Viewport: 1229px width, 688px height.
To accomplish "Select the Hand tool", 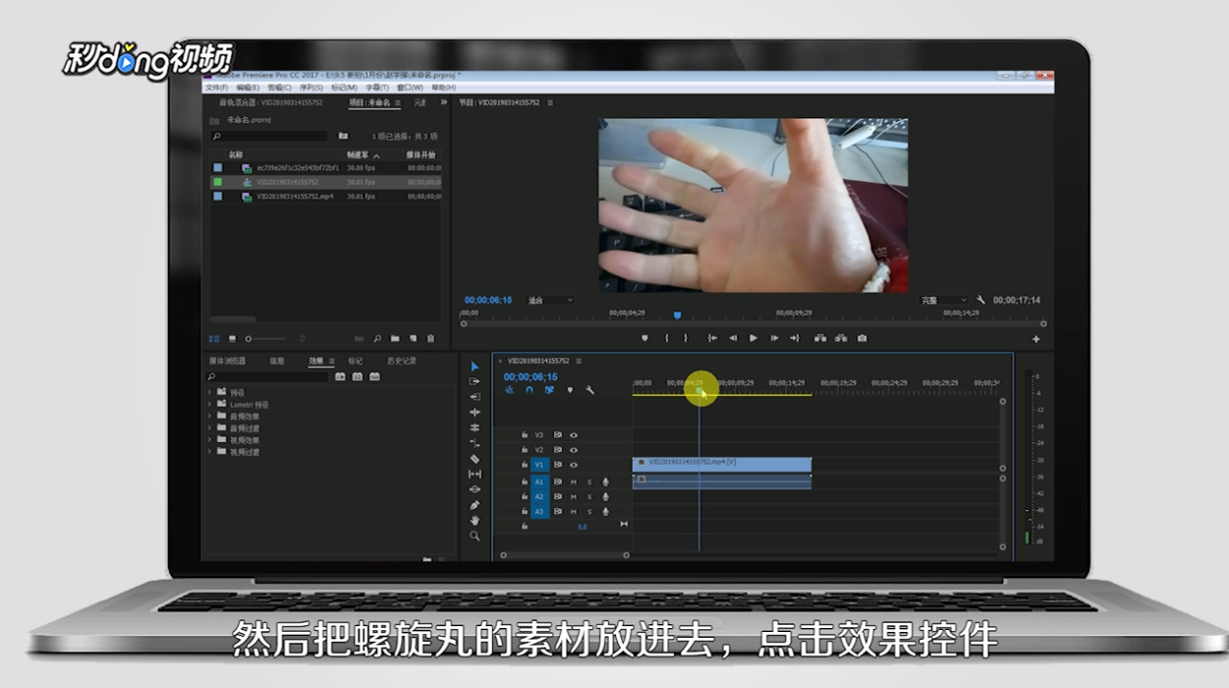I will tap(475, 520).
